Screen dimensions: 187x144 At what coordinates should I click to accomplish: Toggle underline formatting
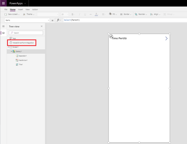point(85,14)
